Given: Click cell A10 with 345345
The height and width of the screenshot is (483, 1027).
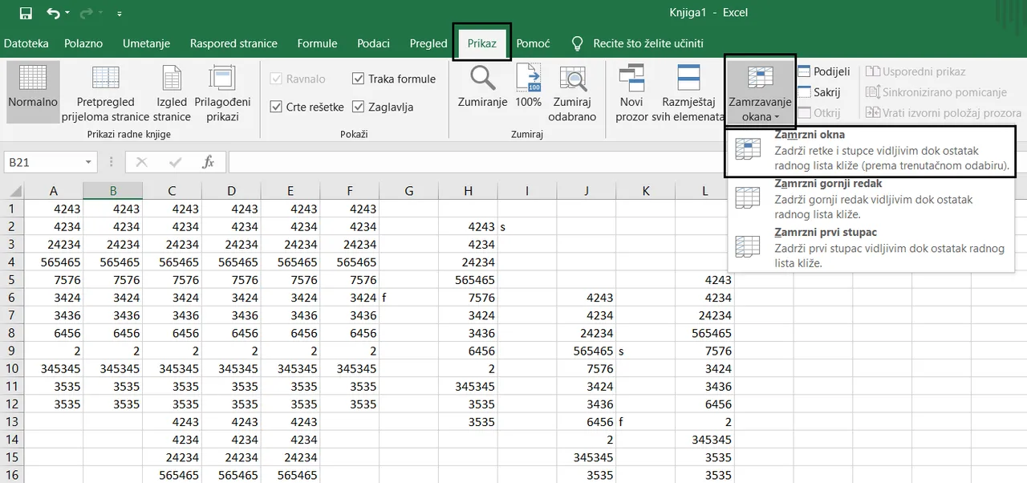Looking at the screenshot, I should (x=54, y=368).
